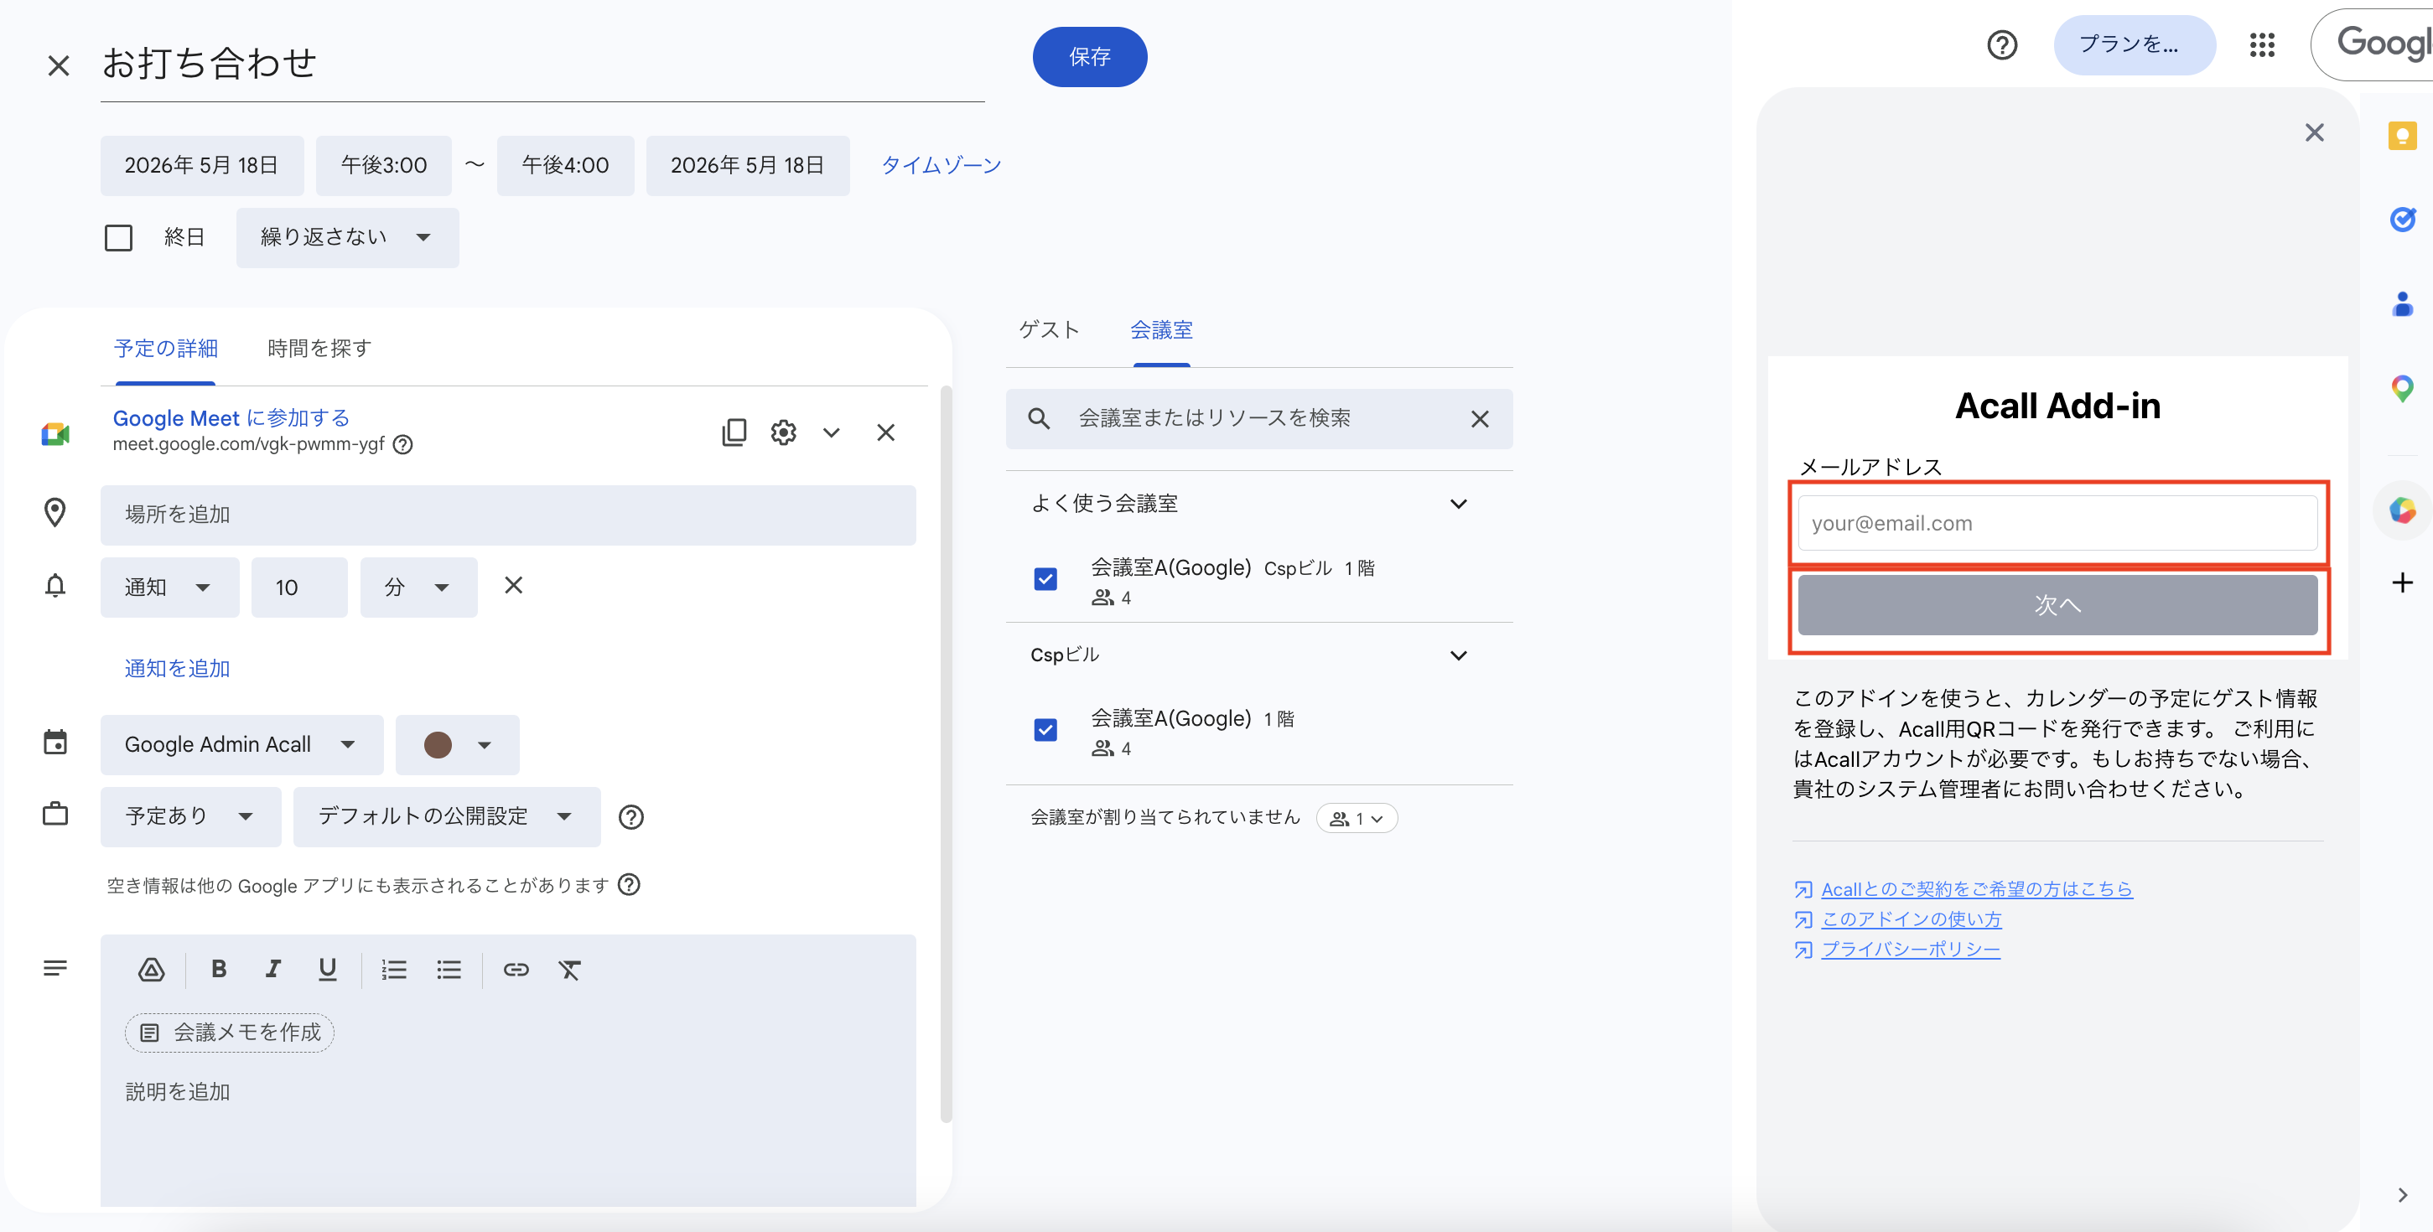
Task: Open Google Tasks in the side panel
Action: [x=2402, y=219]
